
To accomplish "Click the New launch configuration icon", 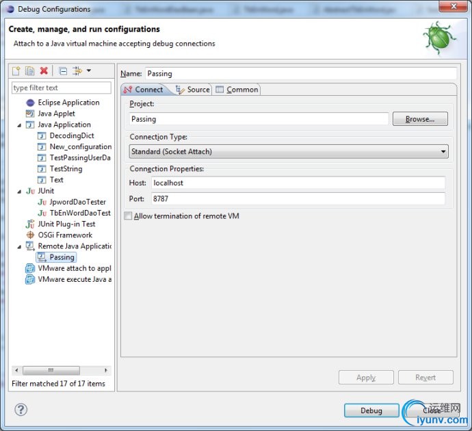I will (16, 70).
